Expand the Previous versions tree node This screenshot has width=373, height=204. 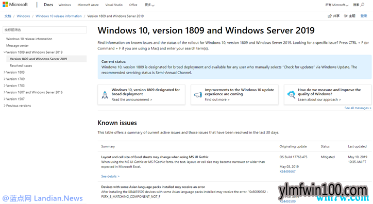5,105
